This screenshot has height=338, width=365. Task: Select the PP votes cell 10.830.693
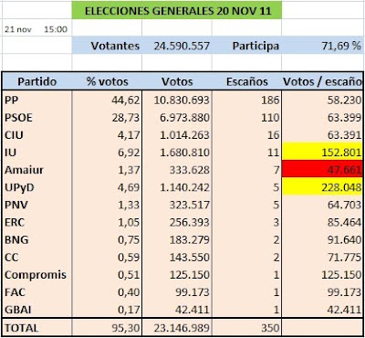177,100
